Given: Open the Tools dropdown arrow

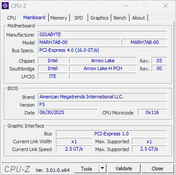Looking at the screenshot, I should (103, 168).
